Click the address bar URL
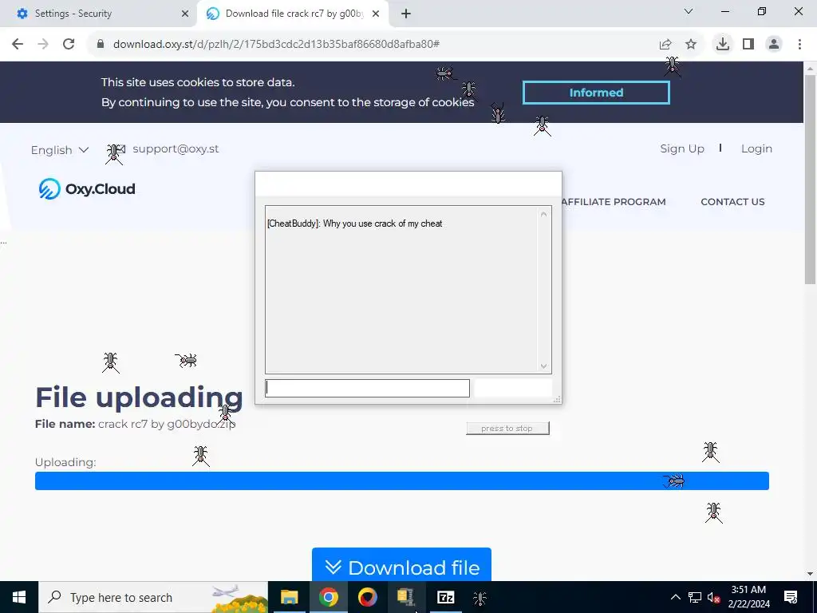 click(x=276, y=45)
